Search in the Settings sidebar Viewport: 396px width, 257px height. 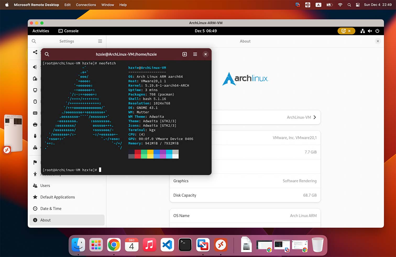34,41
